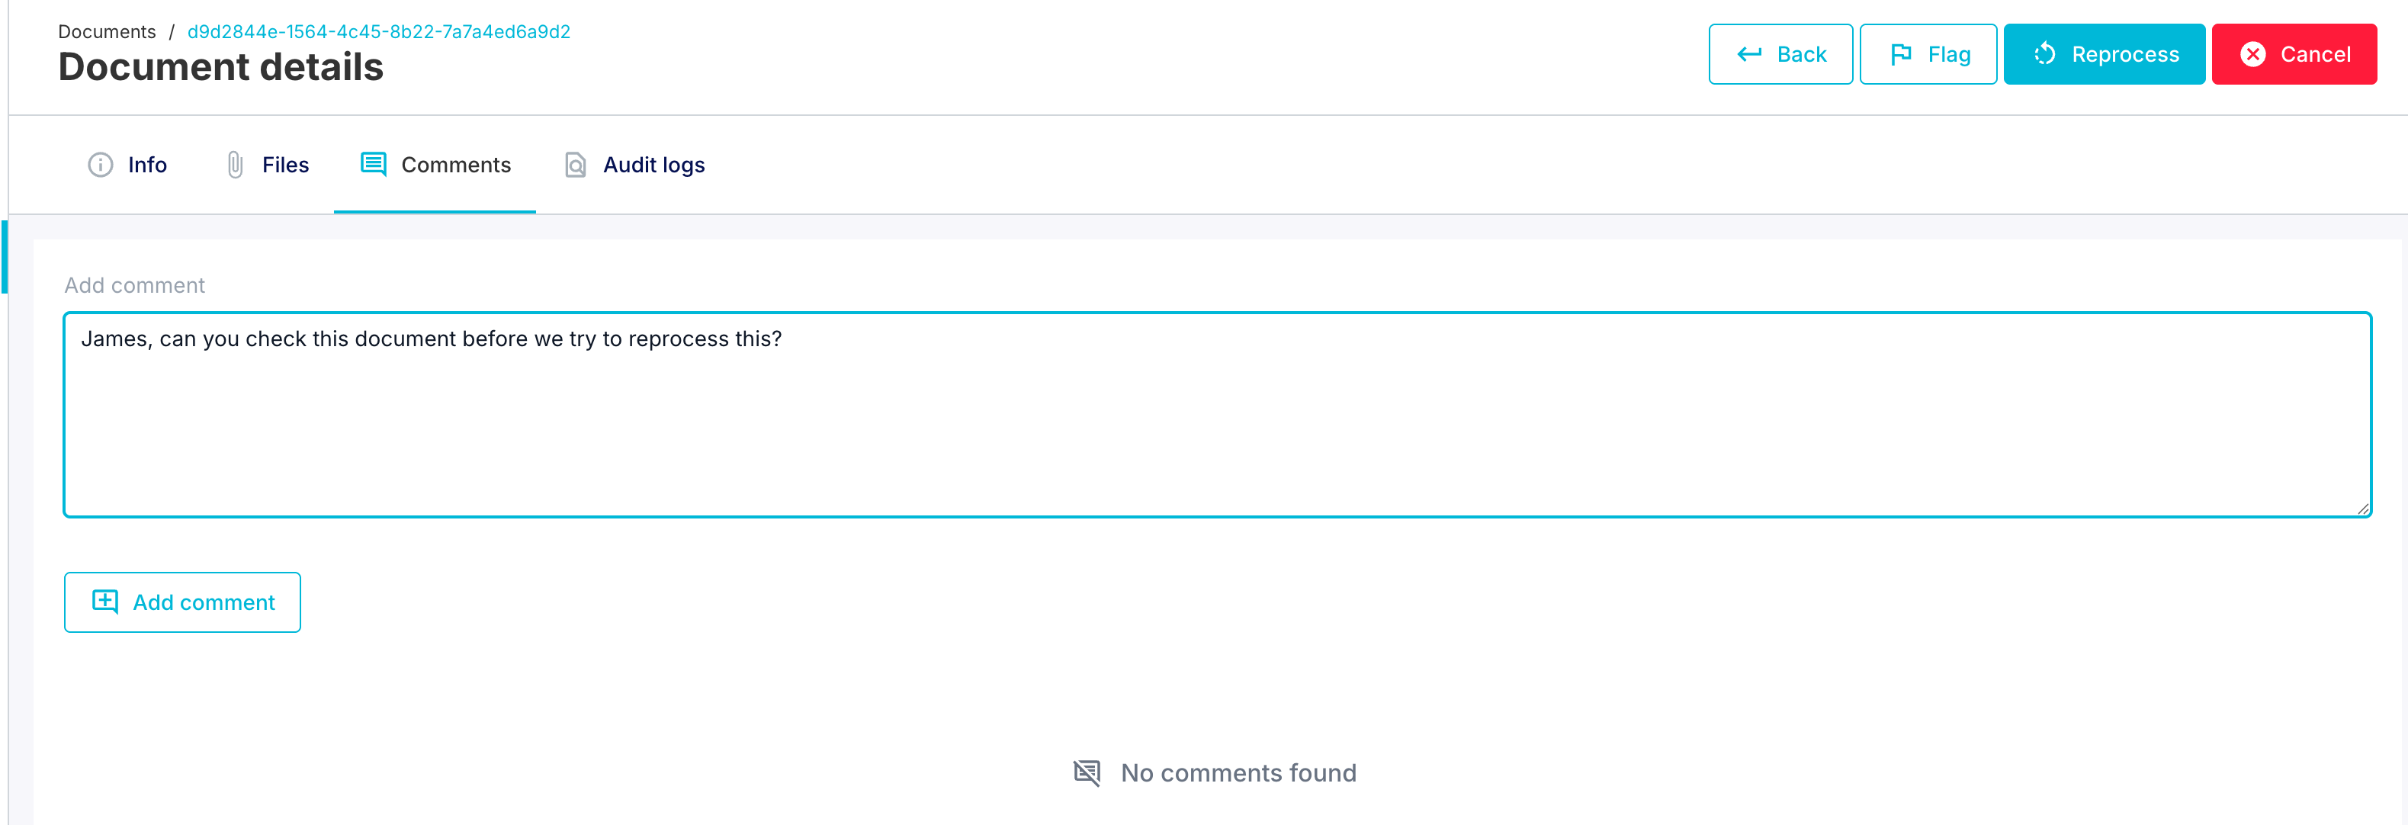Screen dimensions: 2408x825
Task: Go to the Audit logs tab
Action: tap(653, 165)
